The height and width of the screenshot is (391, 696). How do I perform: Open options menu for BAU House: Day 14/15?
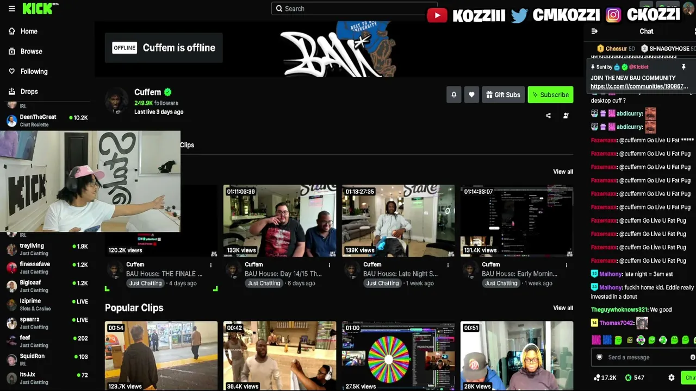pos(330,265)
